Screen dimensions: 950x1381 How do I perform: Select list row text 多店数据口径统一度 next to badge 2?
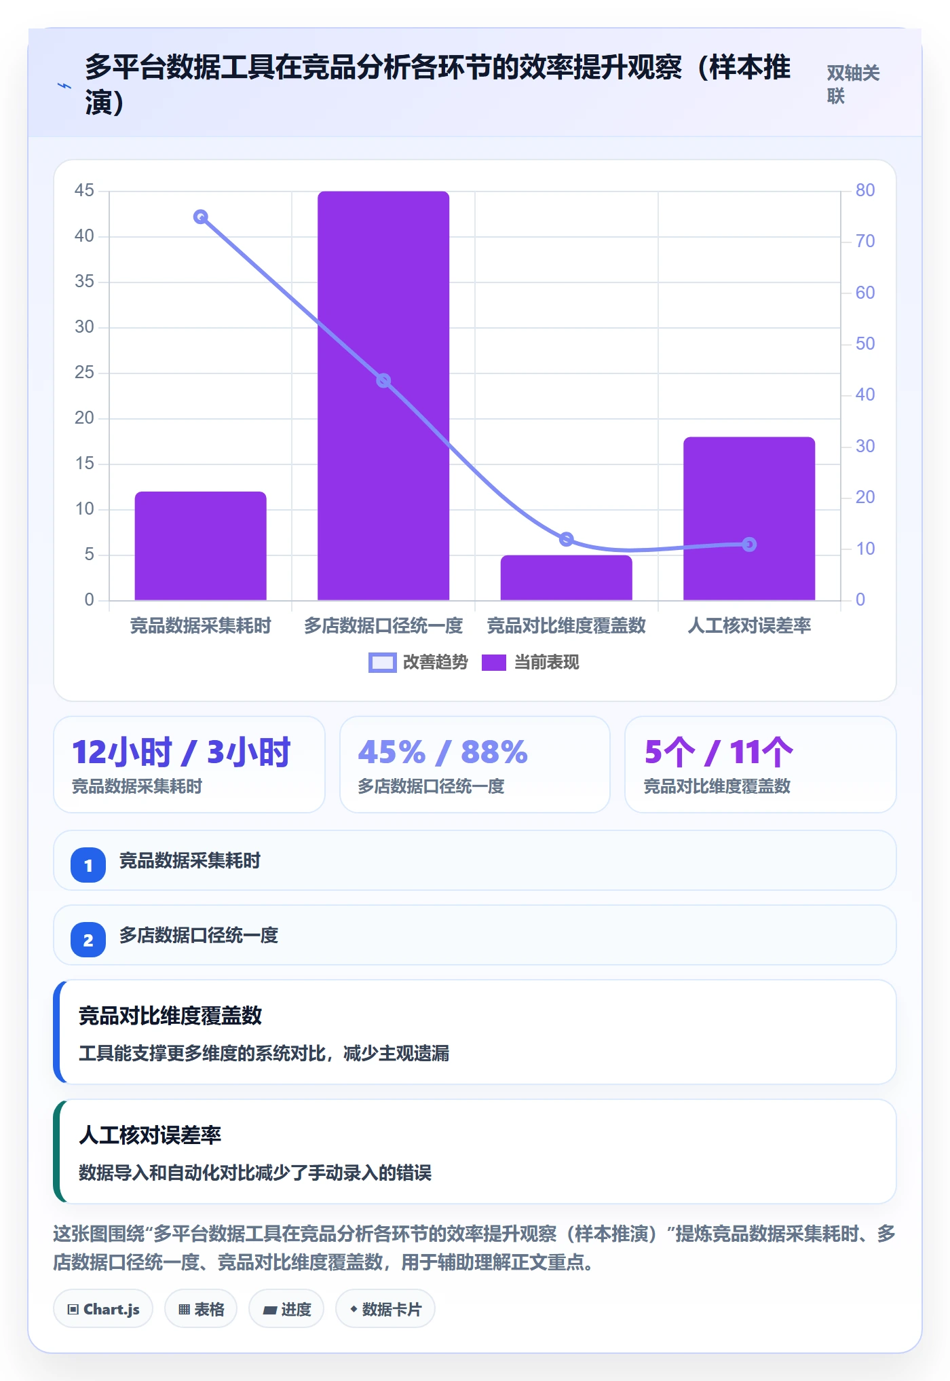[199, 936]
